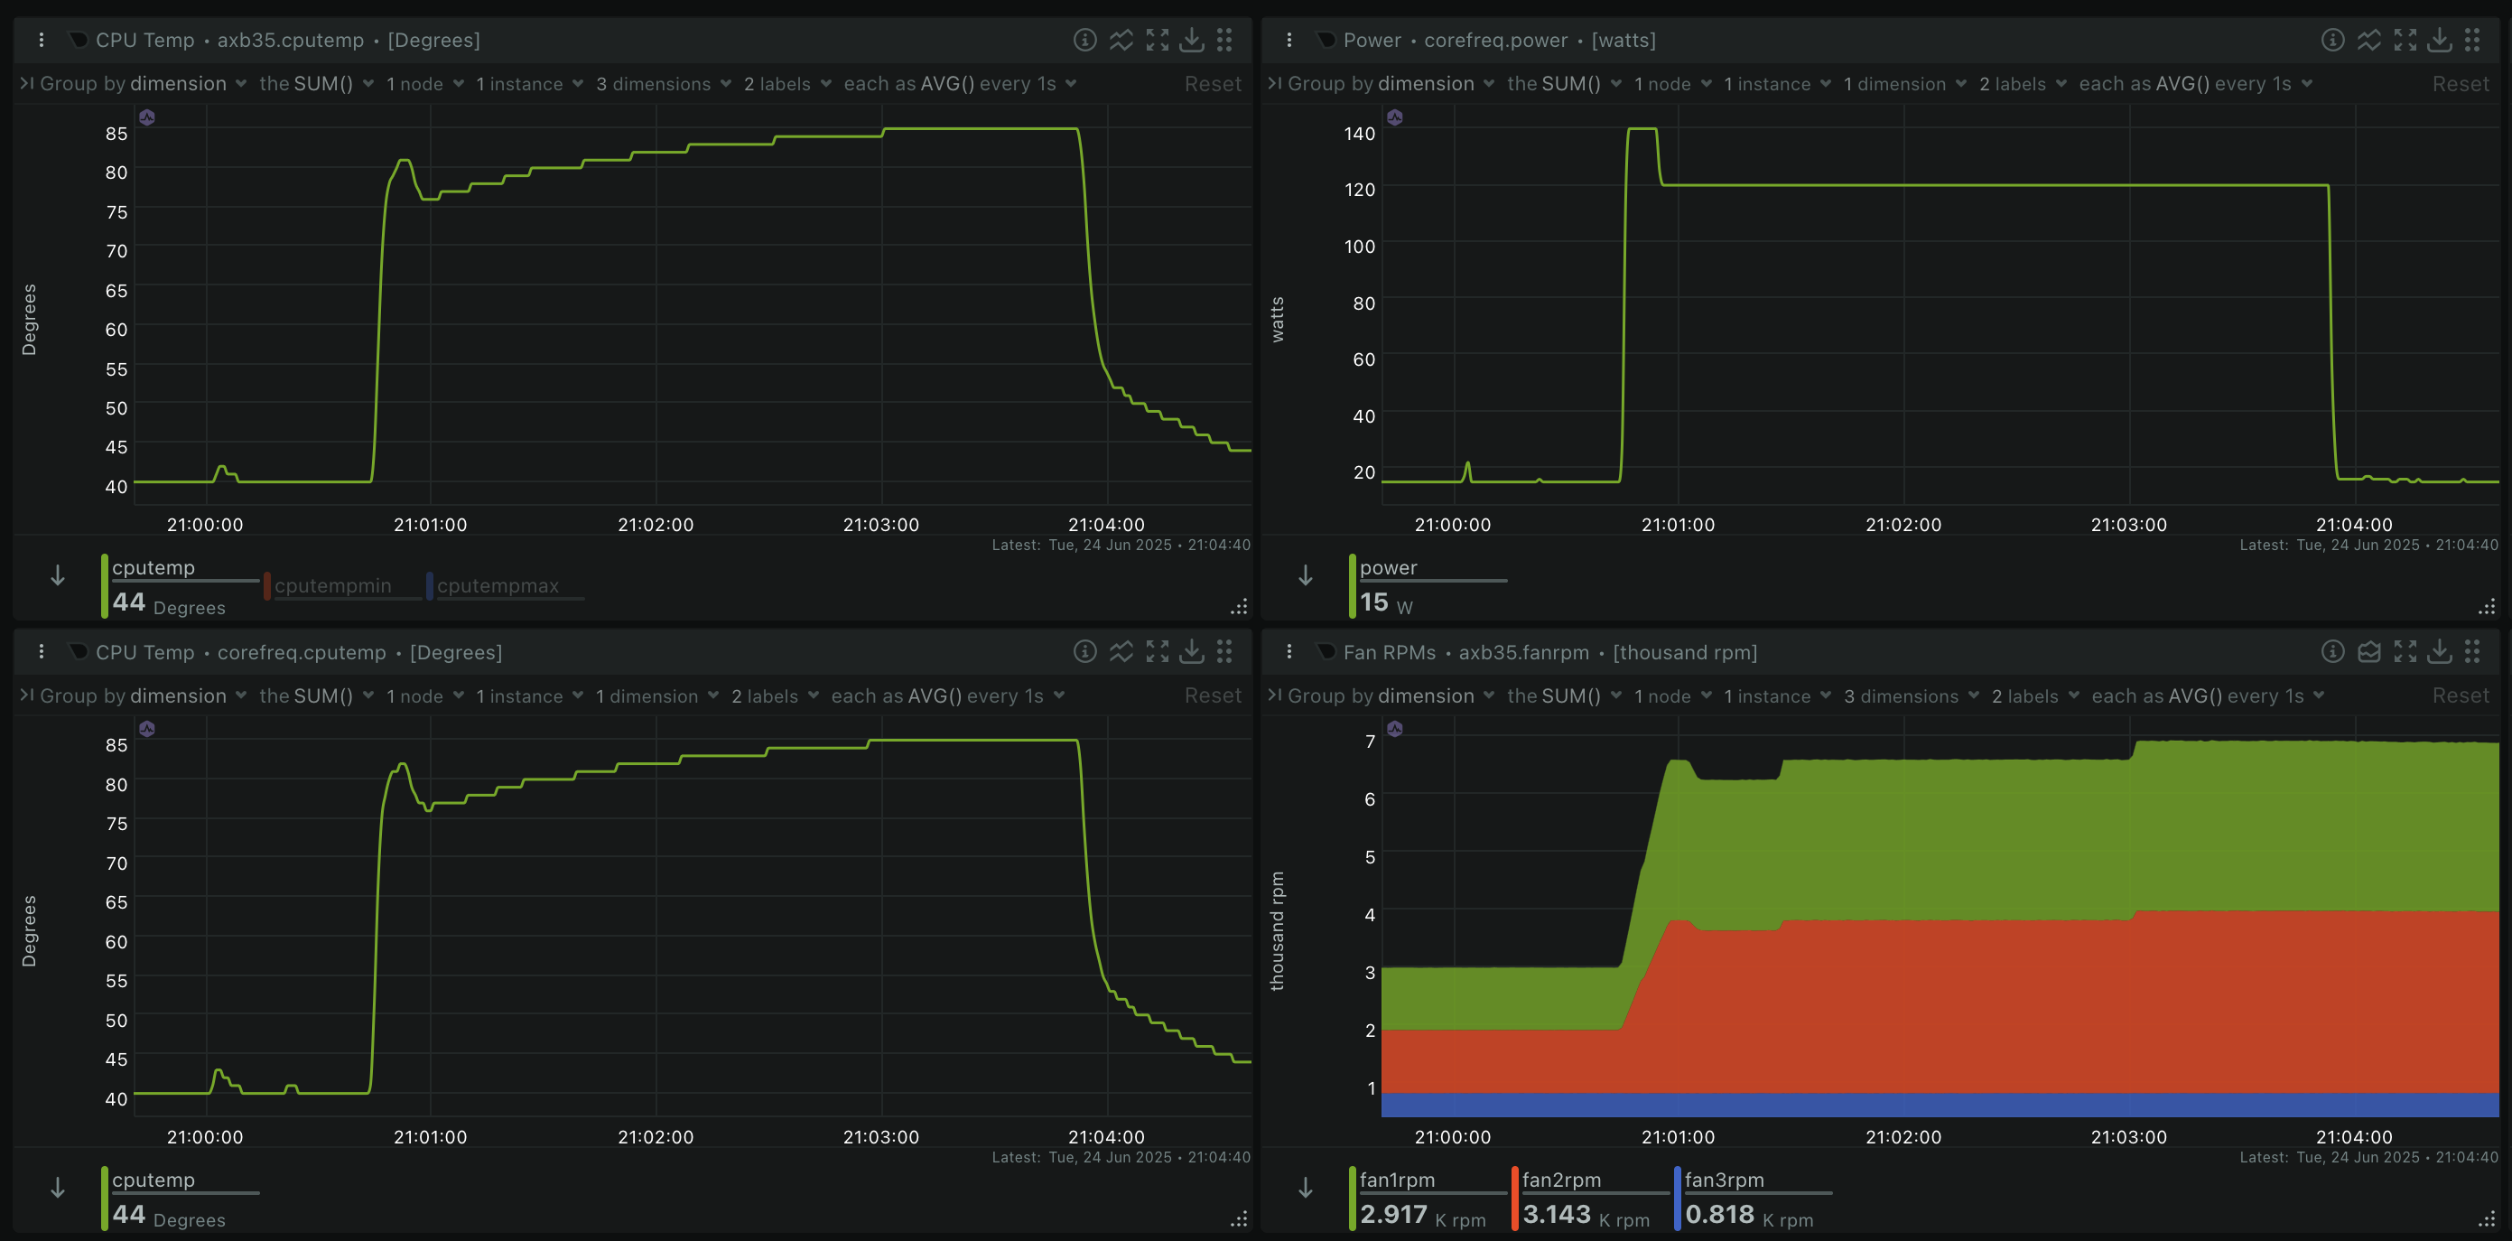The height and width of the screenshot is (1241, 2512).
Task: Expand Fan RPMs chart to fullscreen
Action: coord(2405,652)
